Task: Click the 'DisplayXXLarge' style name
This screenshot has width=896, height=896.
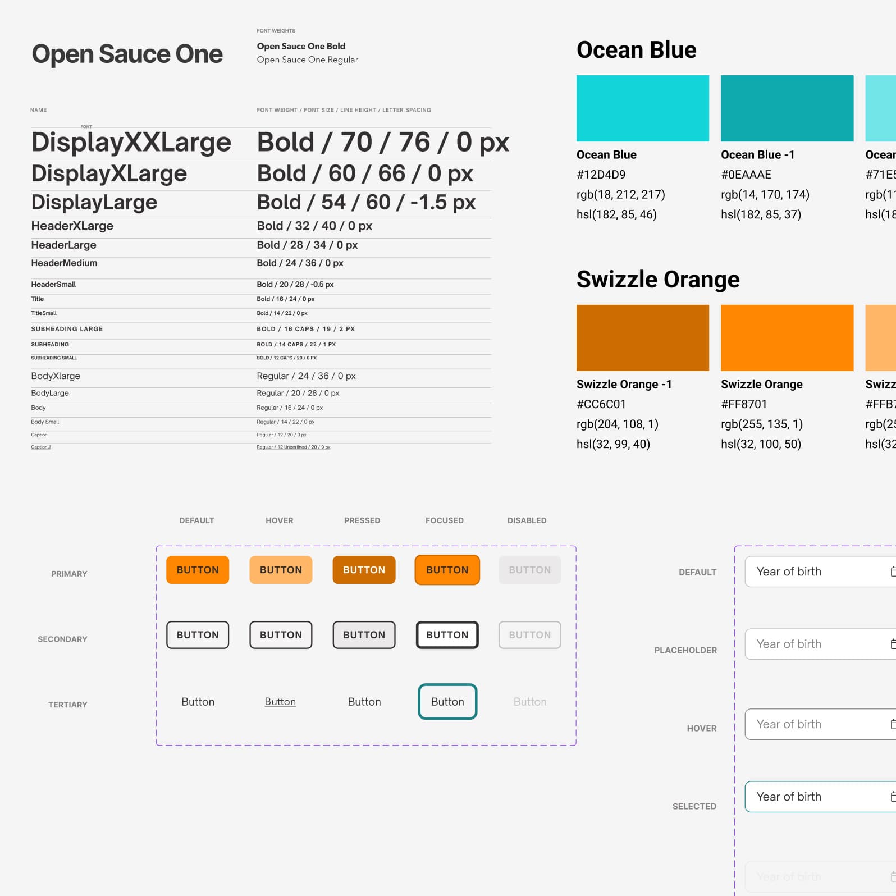Action: pos(131,143)
